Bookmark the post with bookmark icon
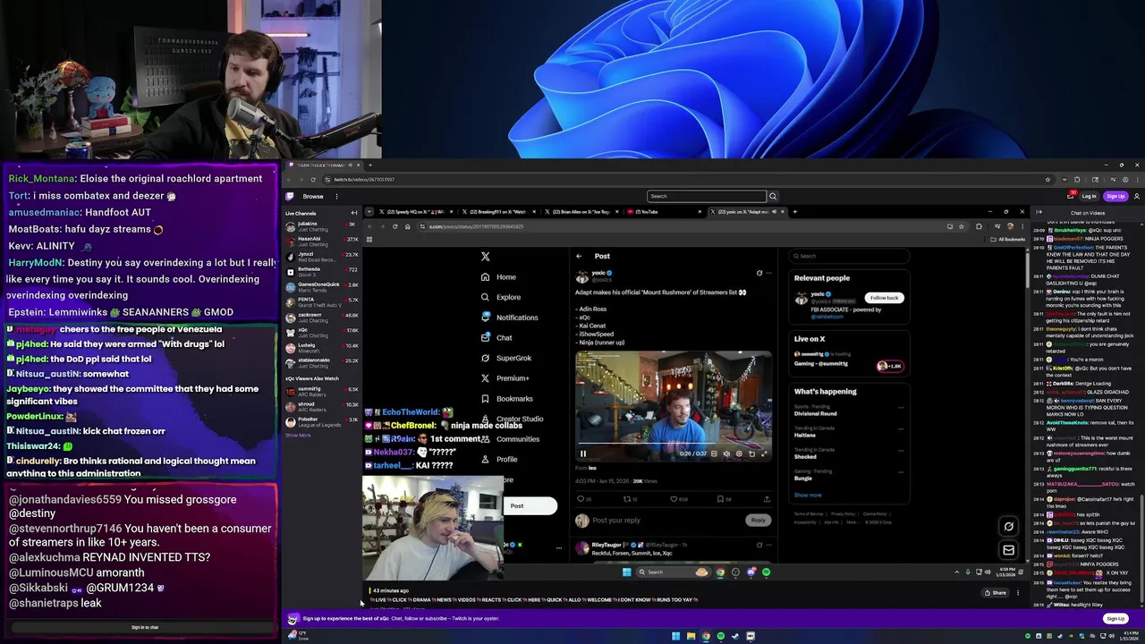The image size is (1145, 644). click(x=719, y=499)
